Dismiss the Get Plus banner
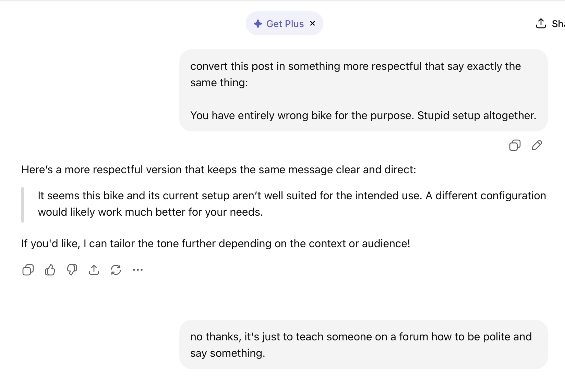 (x=312, y=23)
